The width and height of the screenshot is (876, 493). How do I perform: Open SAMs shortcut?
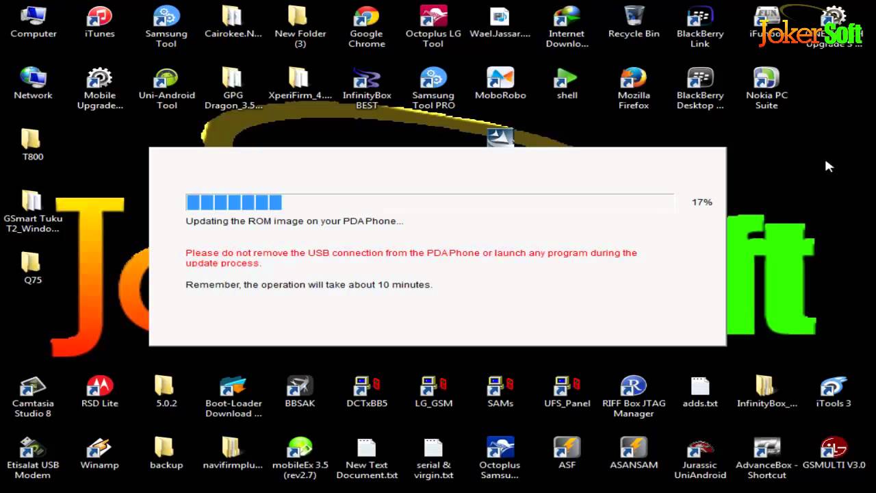coord(500,392)
